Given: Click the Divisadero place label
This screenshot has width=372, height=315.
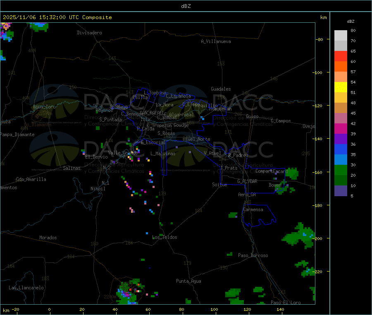Looking at the screenshot, I should pyautogui.click(x=89, y=33).
